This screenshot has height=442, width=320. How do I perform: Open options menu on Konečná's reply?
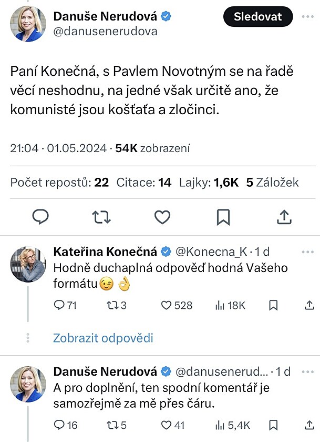[307, 251]
